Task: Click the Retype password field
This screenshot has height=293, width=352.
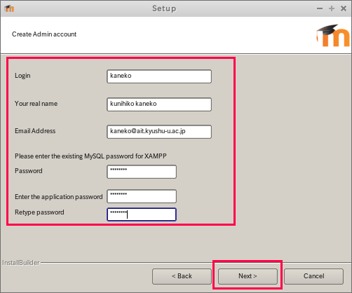Action: [142, 214]
